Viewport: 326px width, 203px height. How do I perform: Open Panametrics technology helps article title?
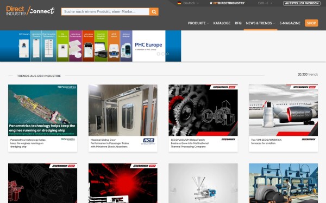tap(28, 143)
